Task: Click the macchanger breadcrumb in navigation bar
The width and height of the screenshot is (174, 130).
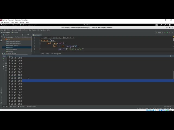Action: point(5,32)
